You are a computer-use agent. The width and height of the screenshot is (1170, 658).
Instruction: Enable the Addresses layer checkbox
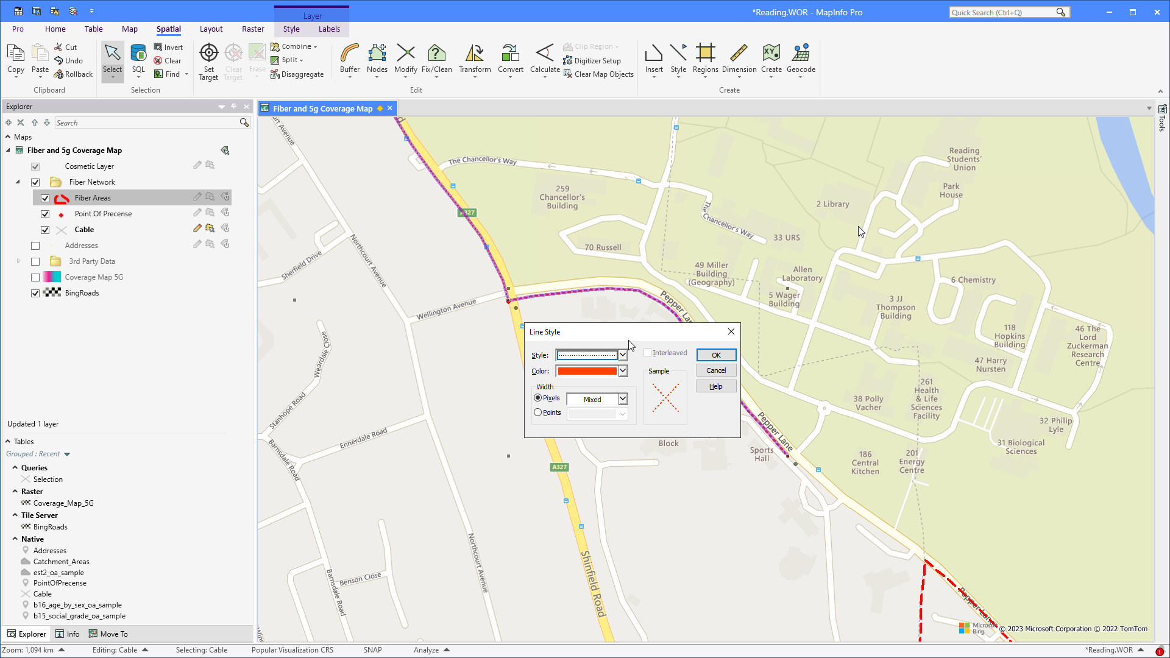pos(35,246)
